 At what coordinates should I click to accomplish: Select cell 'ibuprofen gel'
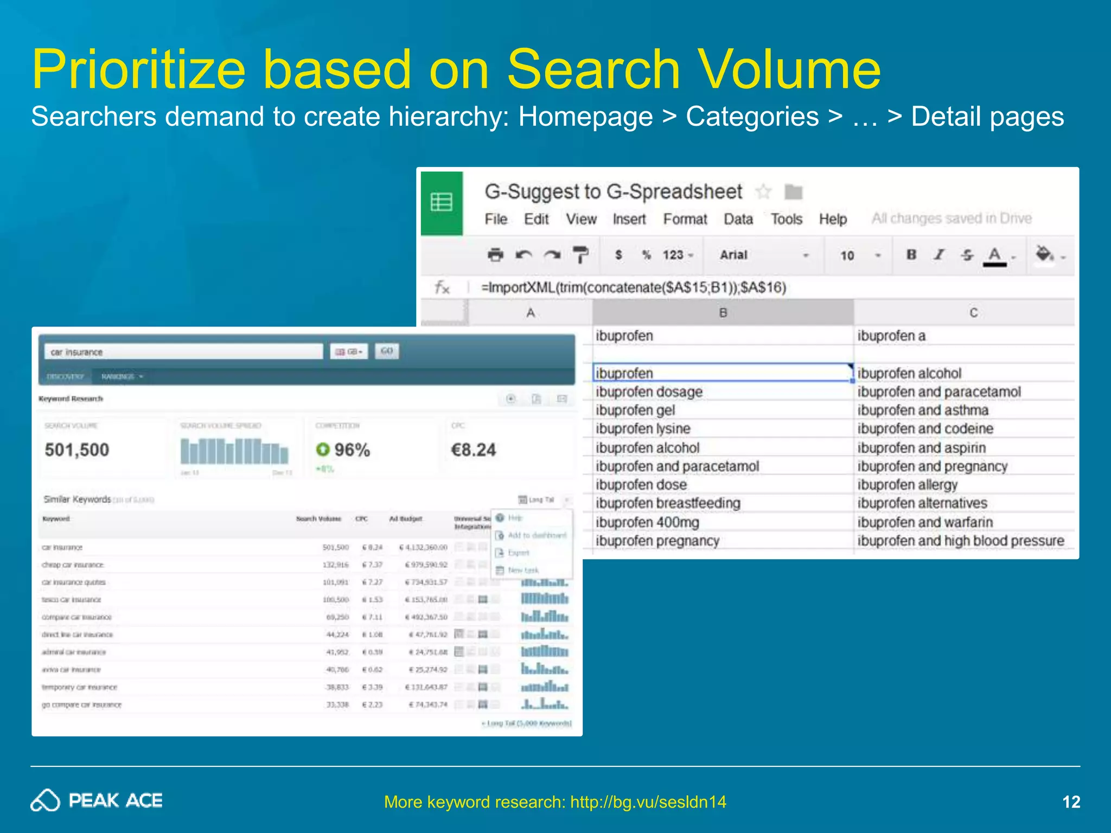tap(723, 410)
